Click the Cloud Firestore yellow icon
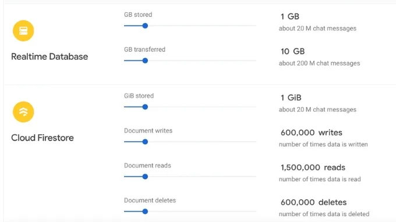Image resolution: width=396 pixels, height=222 pixels. tap(23, 112)
